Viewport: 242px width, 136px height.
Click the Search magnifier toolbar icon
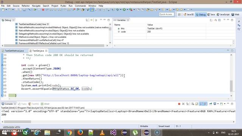point(78,9)
